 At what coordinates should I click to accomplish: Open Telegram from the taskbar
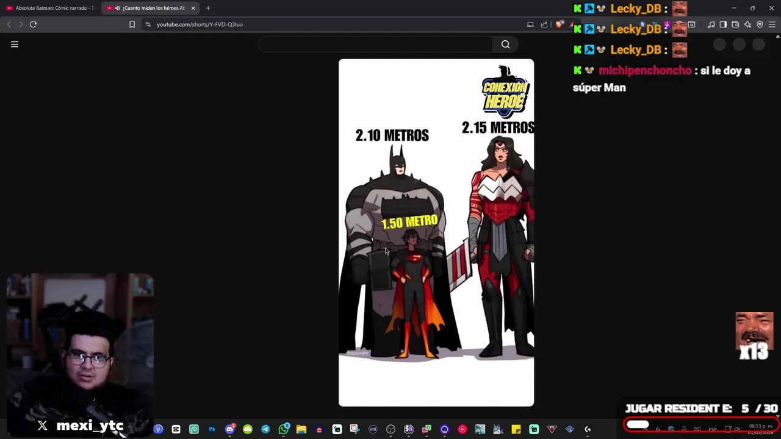pyautogui.click(x=265, y=429)
